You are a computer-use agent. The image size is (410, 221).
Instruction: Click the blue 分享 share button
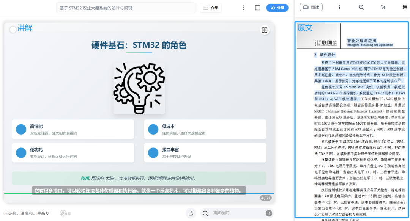click(278, 8)
